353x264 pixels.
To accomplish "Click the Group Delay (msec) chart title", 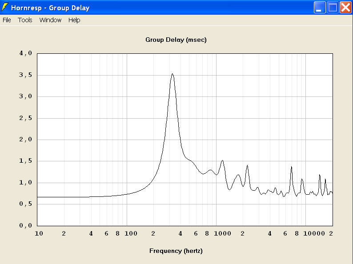I will point(176,40).
